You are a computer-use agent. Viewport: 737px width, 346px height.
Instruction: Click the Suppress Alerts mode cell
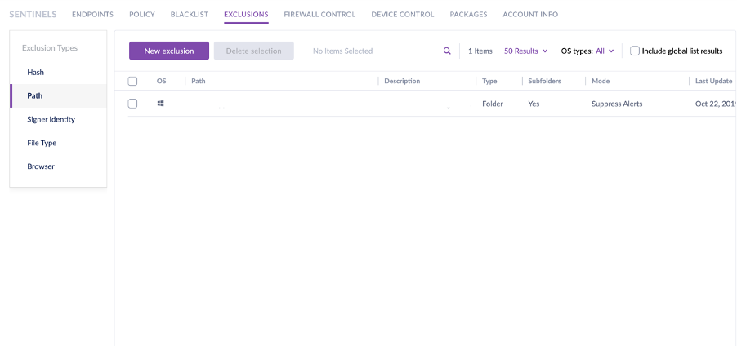[x=617, y=104]
